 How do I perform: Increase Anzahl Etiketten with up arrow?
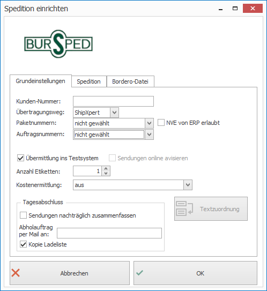(106, 169)
